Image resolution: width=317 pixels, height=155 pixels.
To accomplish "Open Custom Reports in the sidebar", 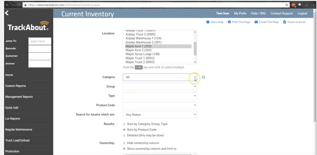I will coord(15,86).
